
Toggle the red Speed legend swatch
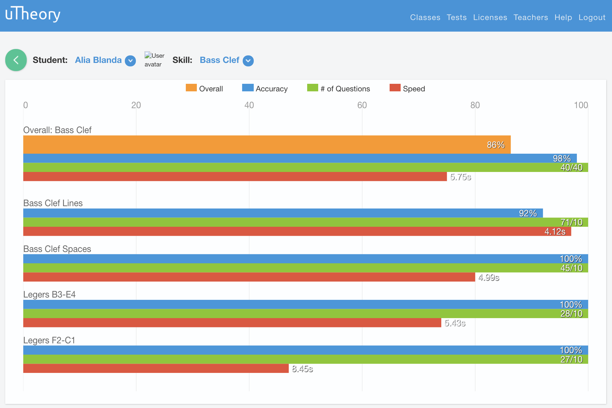tap(395, 88)
